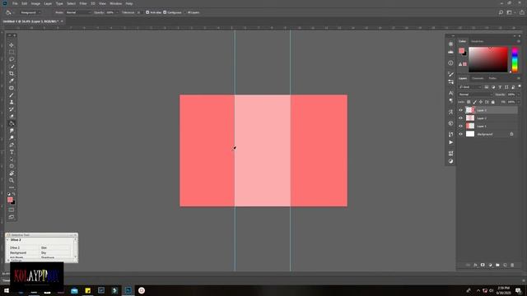
Task: Hide Layer 1 with its eye icon
Action: pyautogui.click(x=461, y=126)
